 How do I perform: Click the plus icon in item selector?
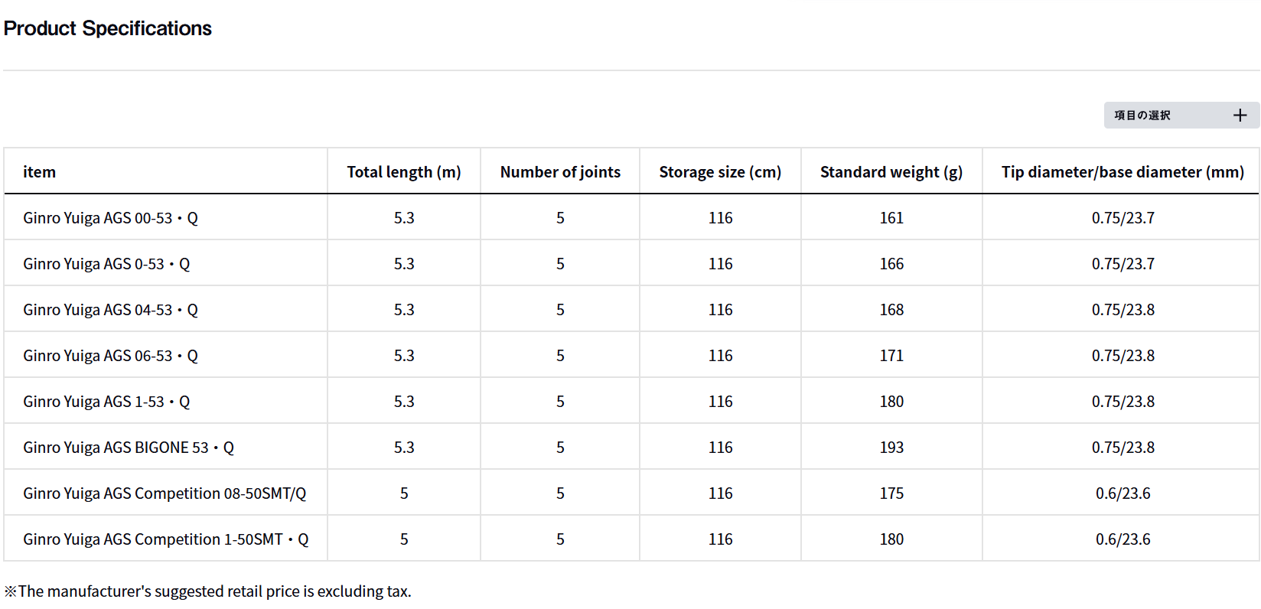(x=1240, y=116)
